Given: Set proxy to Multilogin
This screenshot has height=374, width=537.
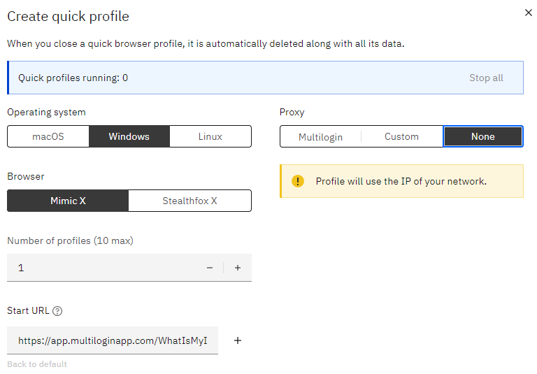Looking at the screenshot, I should [x=320, y=136].
